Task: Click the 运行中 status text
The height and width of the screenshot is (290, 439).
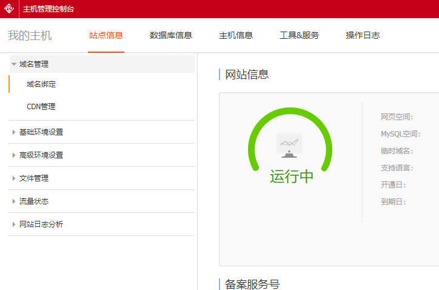Action: pyautogui.click(x=292, y=177)
